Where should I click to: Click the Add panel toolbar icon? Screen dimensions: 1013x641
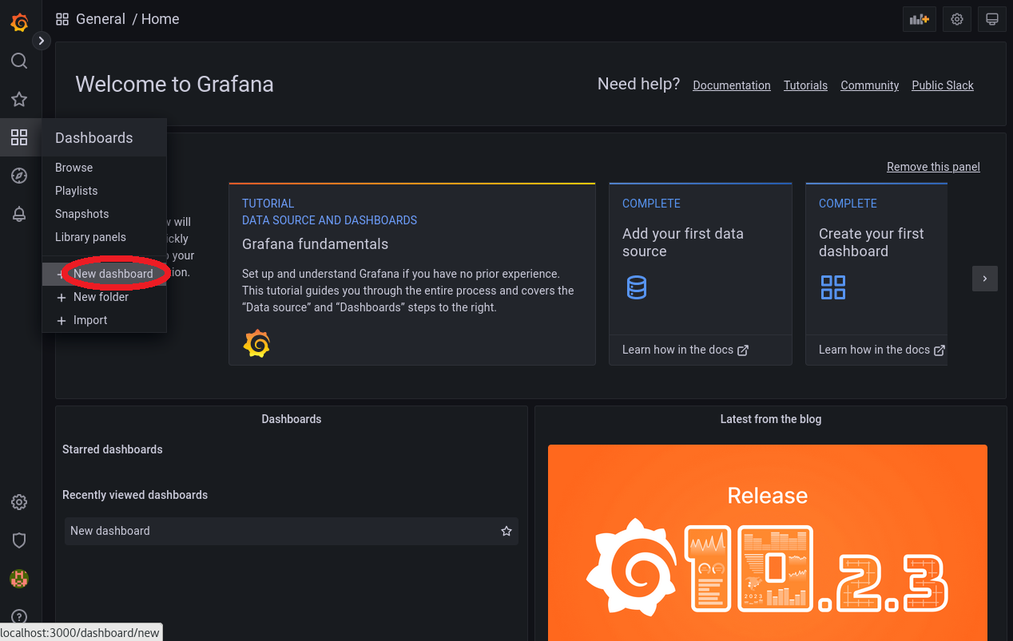[x=919, y=19]
